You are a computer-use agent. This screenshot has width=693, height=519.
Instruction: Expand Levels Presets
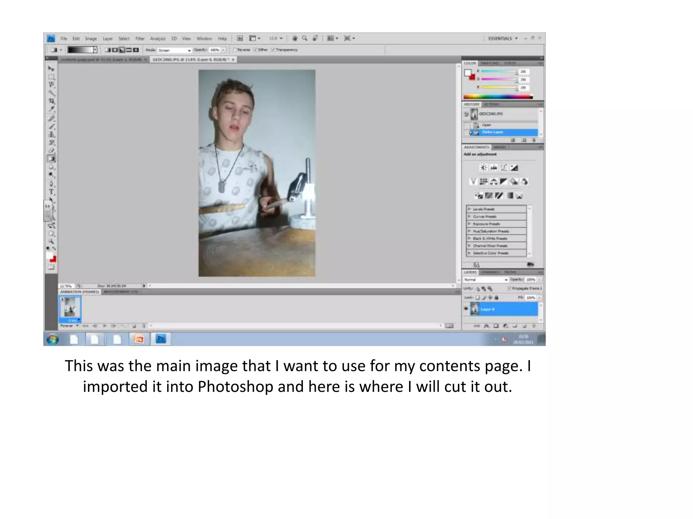(469, 209)
